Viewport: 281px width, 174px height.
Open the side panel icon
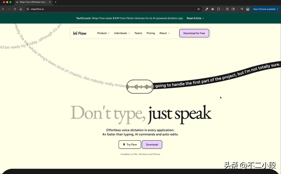(x=227, y=9)
